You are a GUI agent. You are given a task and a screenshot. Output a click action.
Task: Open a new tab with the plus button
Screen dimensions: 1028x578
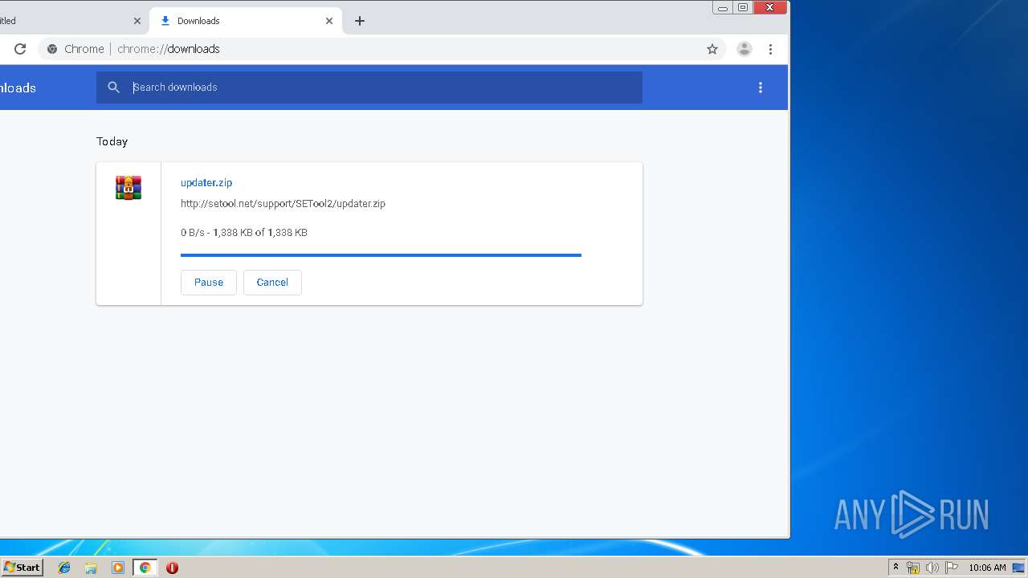pos(360,21)
